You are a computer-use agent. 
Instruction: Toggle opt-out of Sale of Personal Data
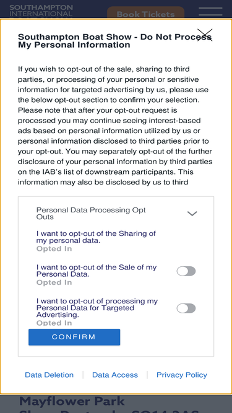pyautogui.click(x=186, y=271)
